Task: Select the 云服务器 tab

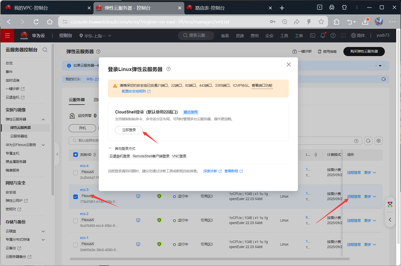Action: pyautogui.click(x=77, y=100)
